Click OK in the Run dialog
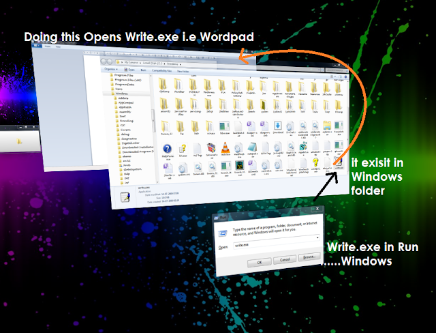 259,262
